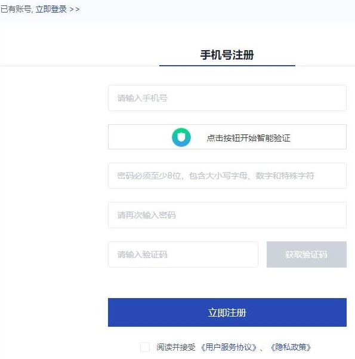
Task: Open the 立即登录 login link
Action: (x=51, y=9)
